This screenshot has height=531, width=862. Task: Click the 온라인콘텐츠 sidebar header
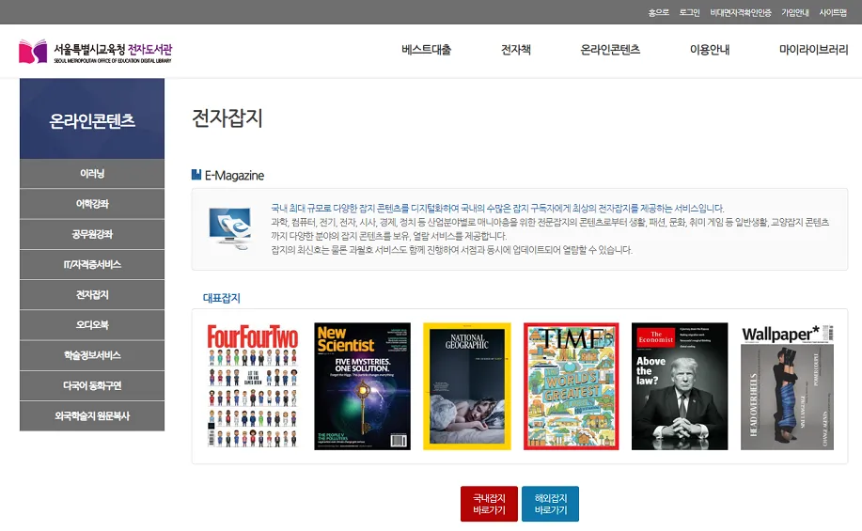[92, 118]
